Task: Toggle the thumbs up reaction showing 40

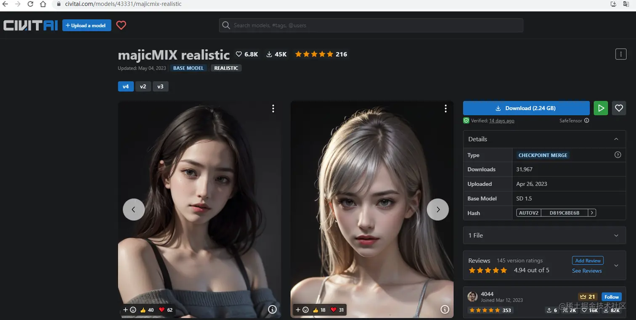Action: (147, 310)
